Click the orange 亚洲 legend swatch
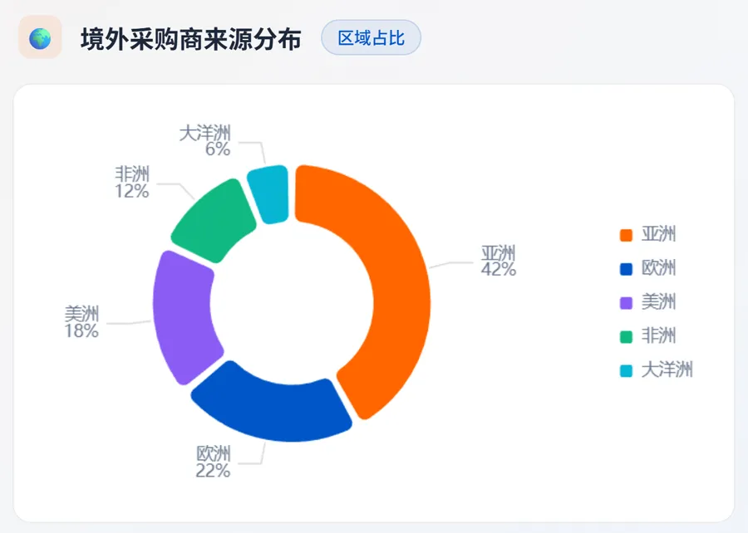 click(x=627, y=235)
